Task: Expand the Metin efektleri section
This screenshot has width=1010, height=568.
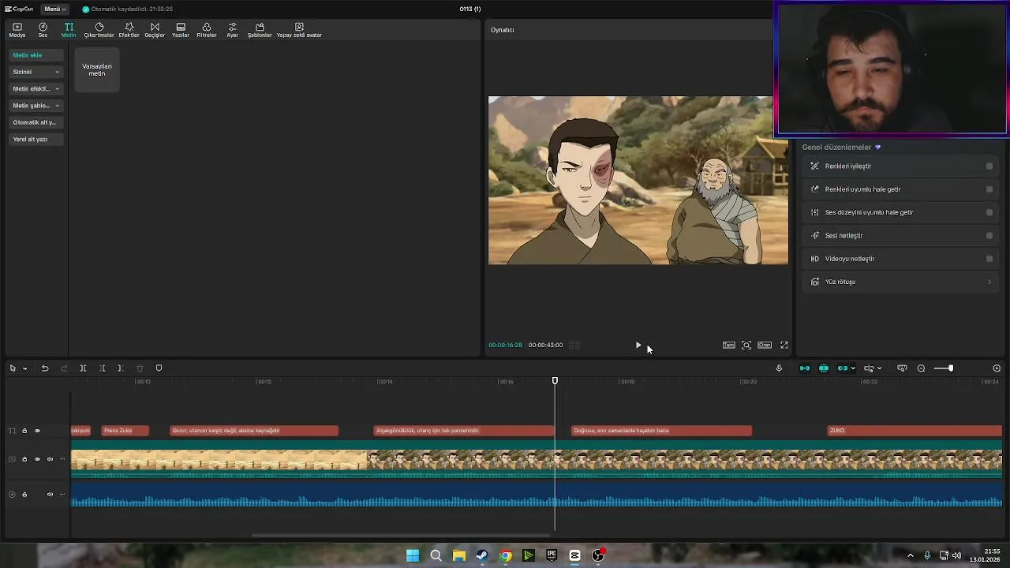Action: point(36,88)
